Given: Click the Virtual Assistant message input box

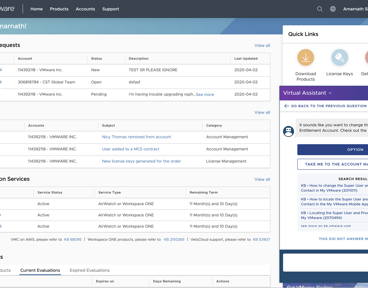Looking at the screenshot, I should [x=325, y=262].
